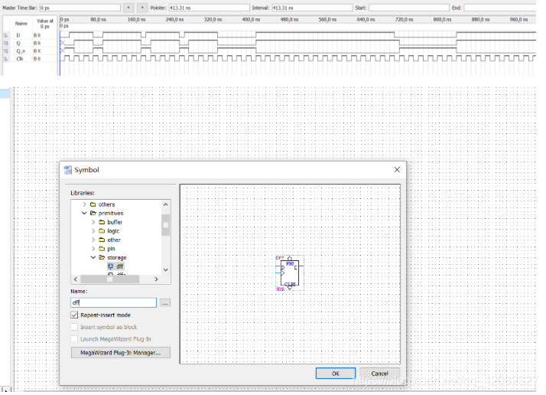This screenshot has width=546, height=395.
Task: Toggle the Repeat-insert mode checkbox
Action: pos(74,315)
